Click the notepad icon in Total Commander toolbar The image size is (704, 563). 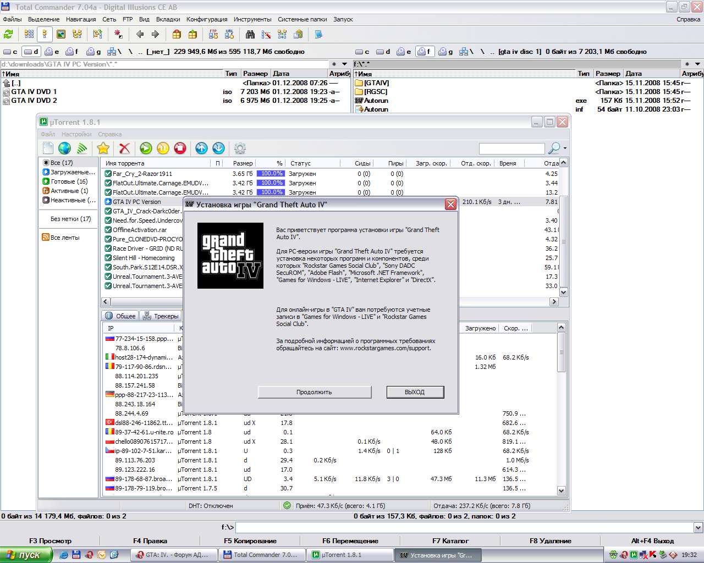coord(318,34)
